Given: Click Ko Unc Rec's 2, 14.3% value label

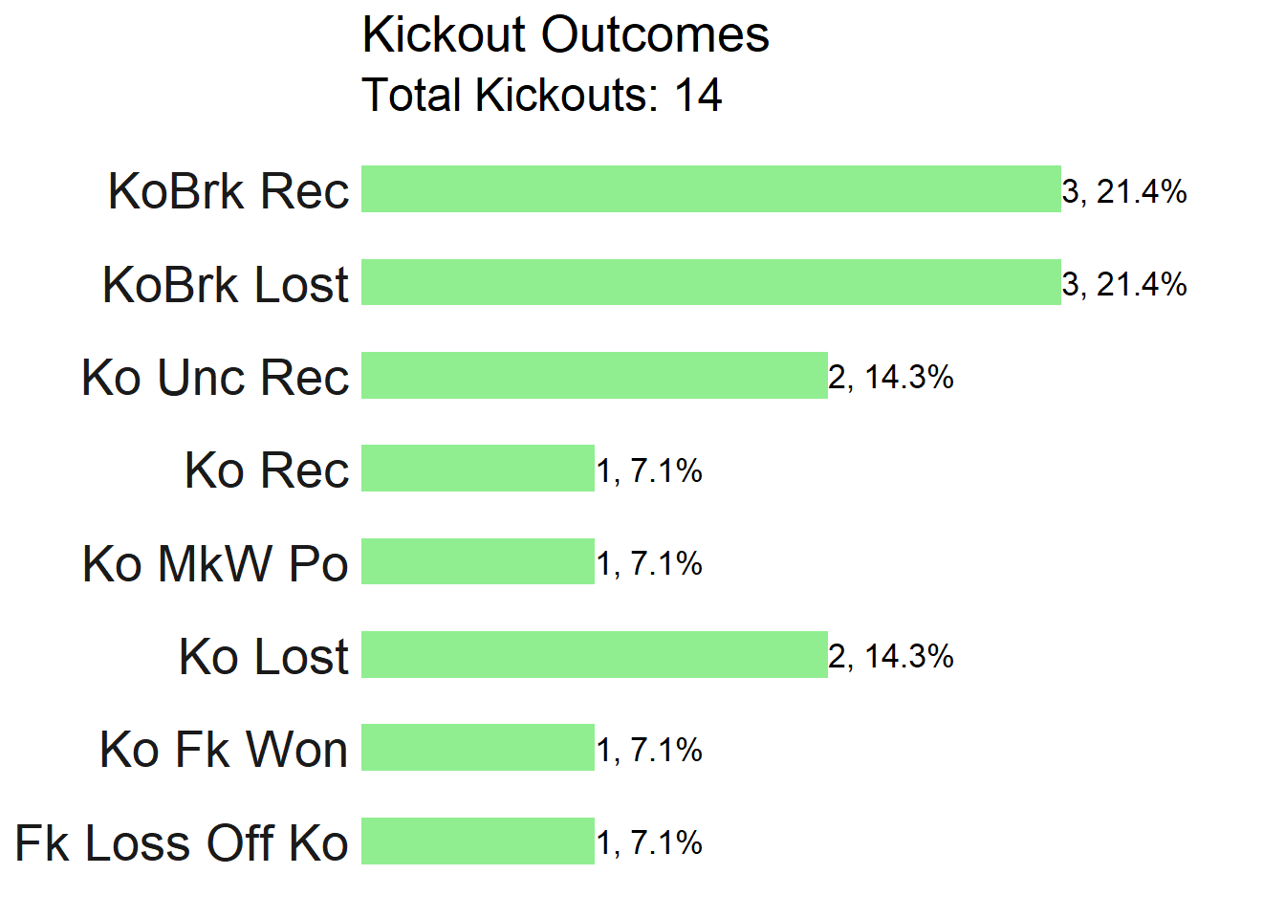Looking at the screenshot, I should tap(891, 378).
